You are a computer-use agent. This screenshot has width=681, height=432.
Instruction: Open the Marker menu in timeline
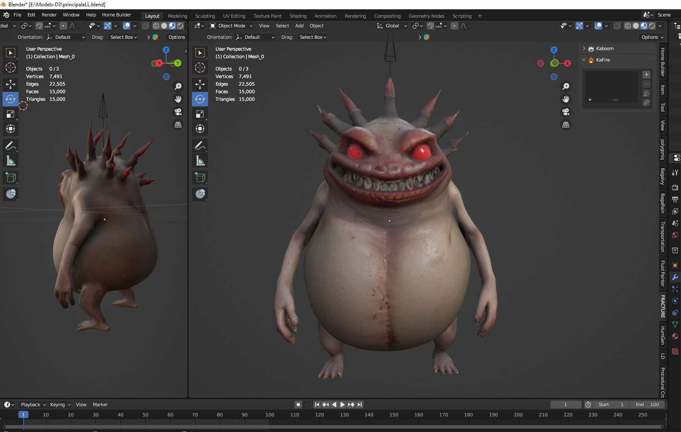100,405
